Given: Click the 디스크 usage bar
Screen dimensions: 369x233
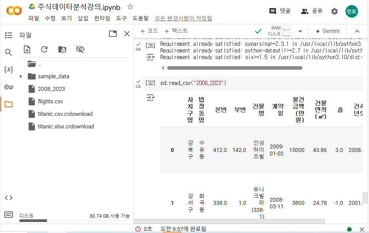Looking at the screenshot, I should (74, 221).
